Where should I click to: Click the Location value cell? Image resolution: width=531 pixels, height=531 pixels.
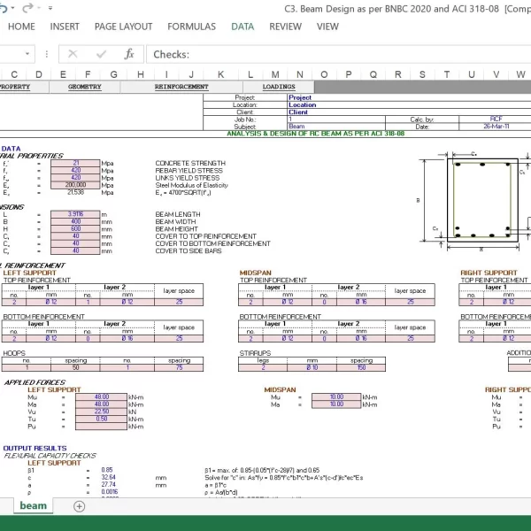tap(409, 105)
